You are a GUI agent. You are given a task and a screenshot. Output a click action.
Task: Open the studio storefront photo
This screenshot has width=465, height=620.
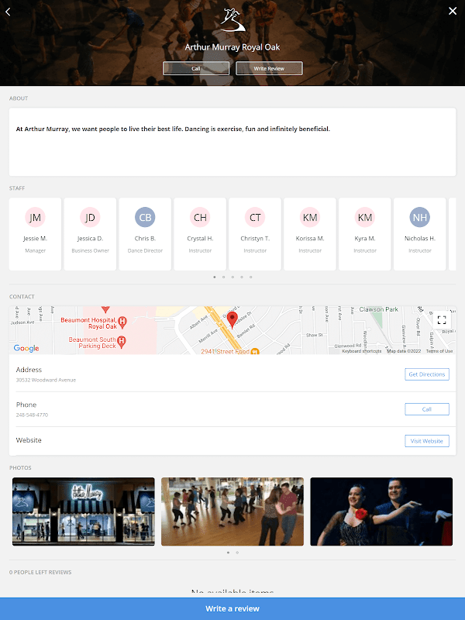click(84, 511)
